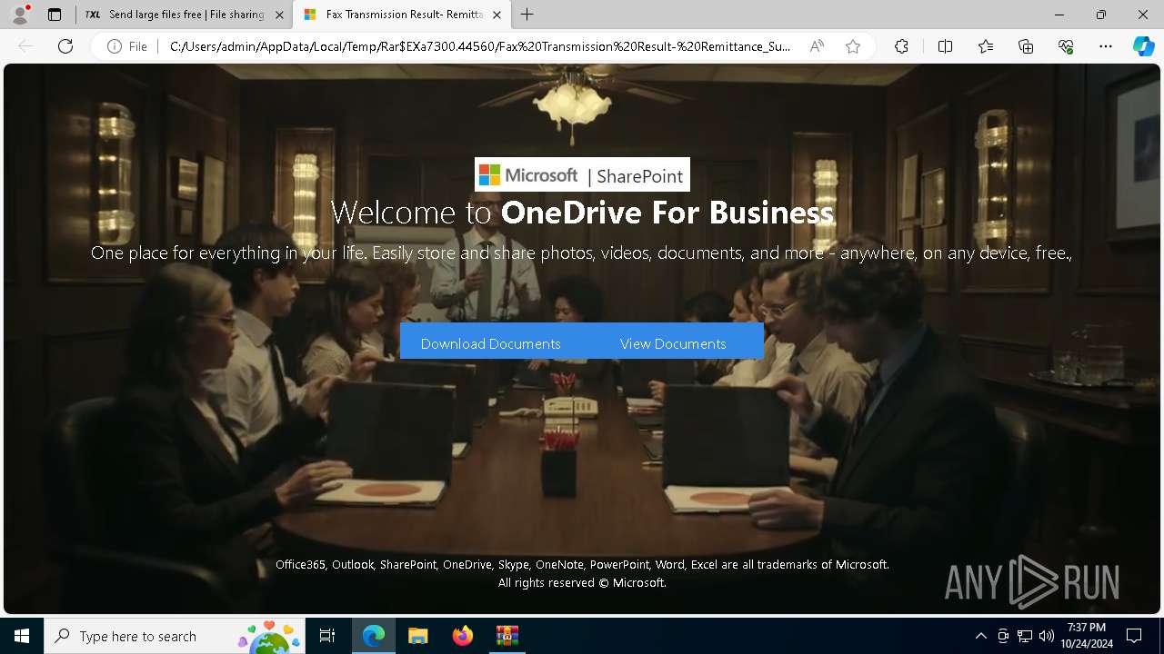The height and width of the screenshot is (654, 1164).
Task: Click the All rights reserved Microsoft text
Action: point(582,582)
